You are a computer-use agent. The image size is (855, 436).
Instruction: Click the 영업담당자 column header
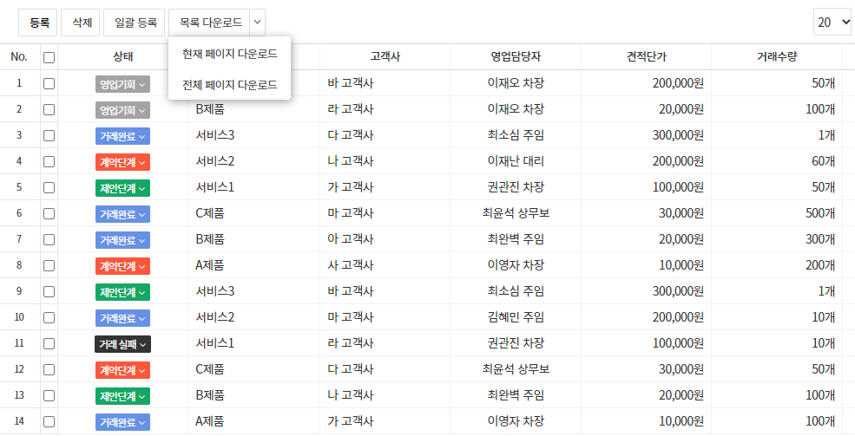tap(516, 56)
